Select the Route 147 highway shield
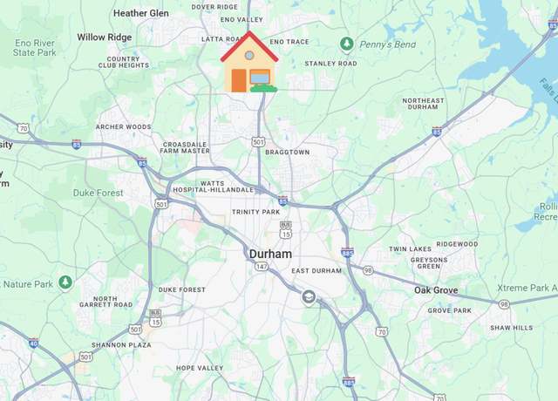This screenshot has width=558, height=401. [x=262, y=267]
